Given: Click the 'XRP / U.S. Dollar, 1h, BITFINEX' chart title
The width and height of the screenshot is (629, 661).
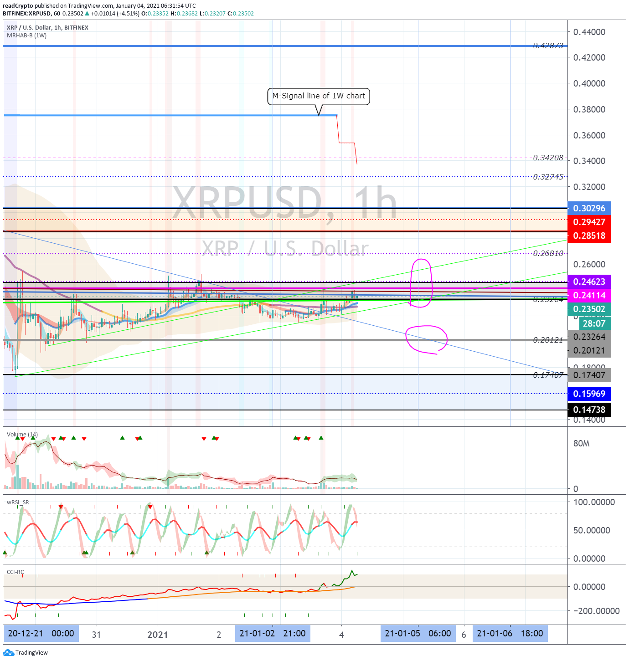Looking at the screenshot, I should click(x=47, y=28).
